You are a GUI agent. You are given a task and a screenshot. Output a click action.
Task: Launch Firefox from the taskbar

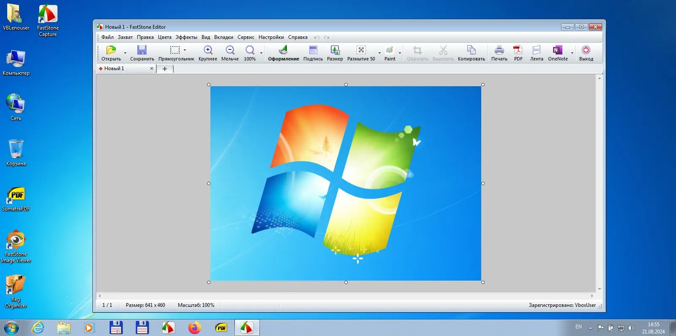[x=195, y=328]
